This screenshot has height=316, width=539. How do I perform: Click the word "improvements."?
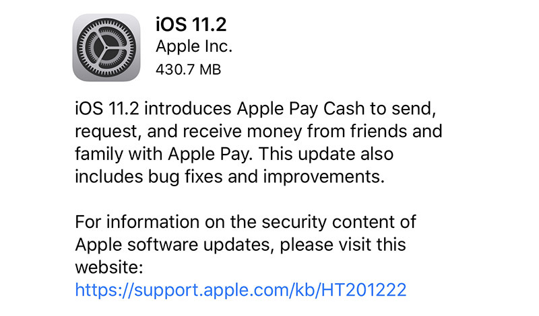(x=324, y=177)
